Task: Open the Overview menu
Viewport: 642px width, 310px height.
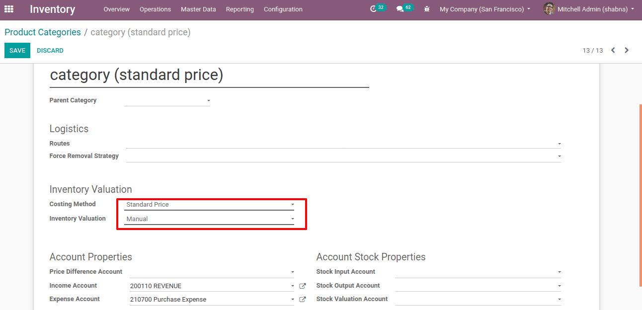Action: (117, 9)
